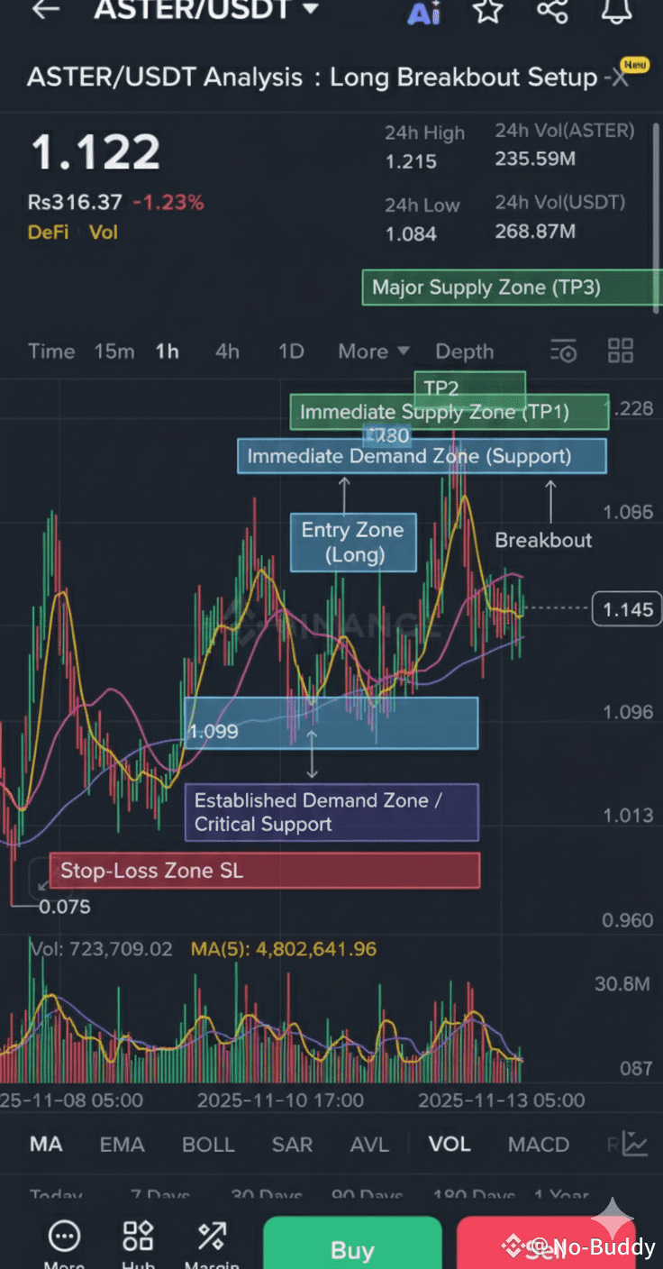Open the ASTER/USDT pair selector dropdown

206,9
